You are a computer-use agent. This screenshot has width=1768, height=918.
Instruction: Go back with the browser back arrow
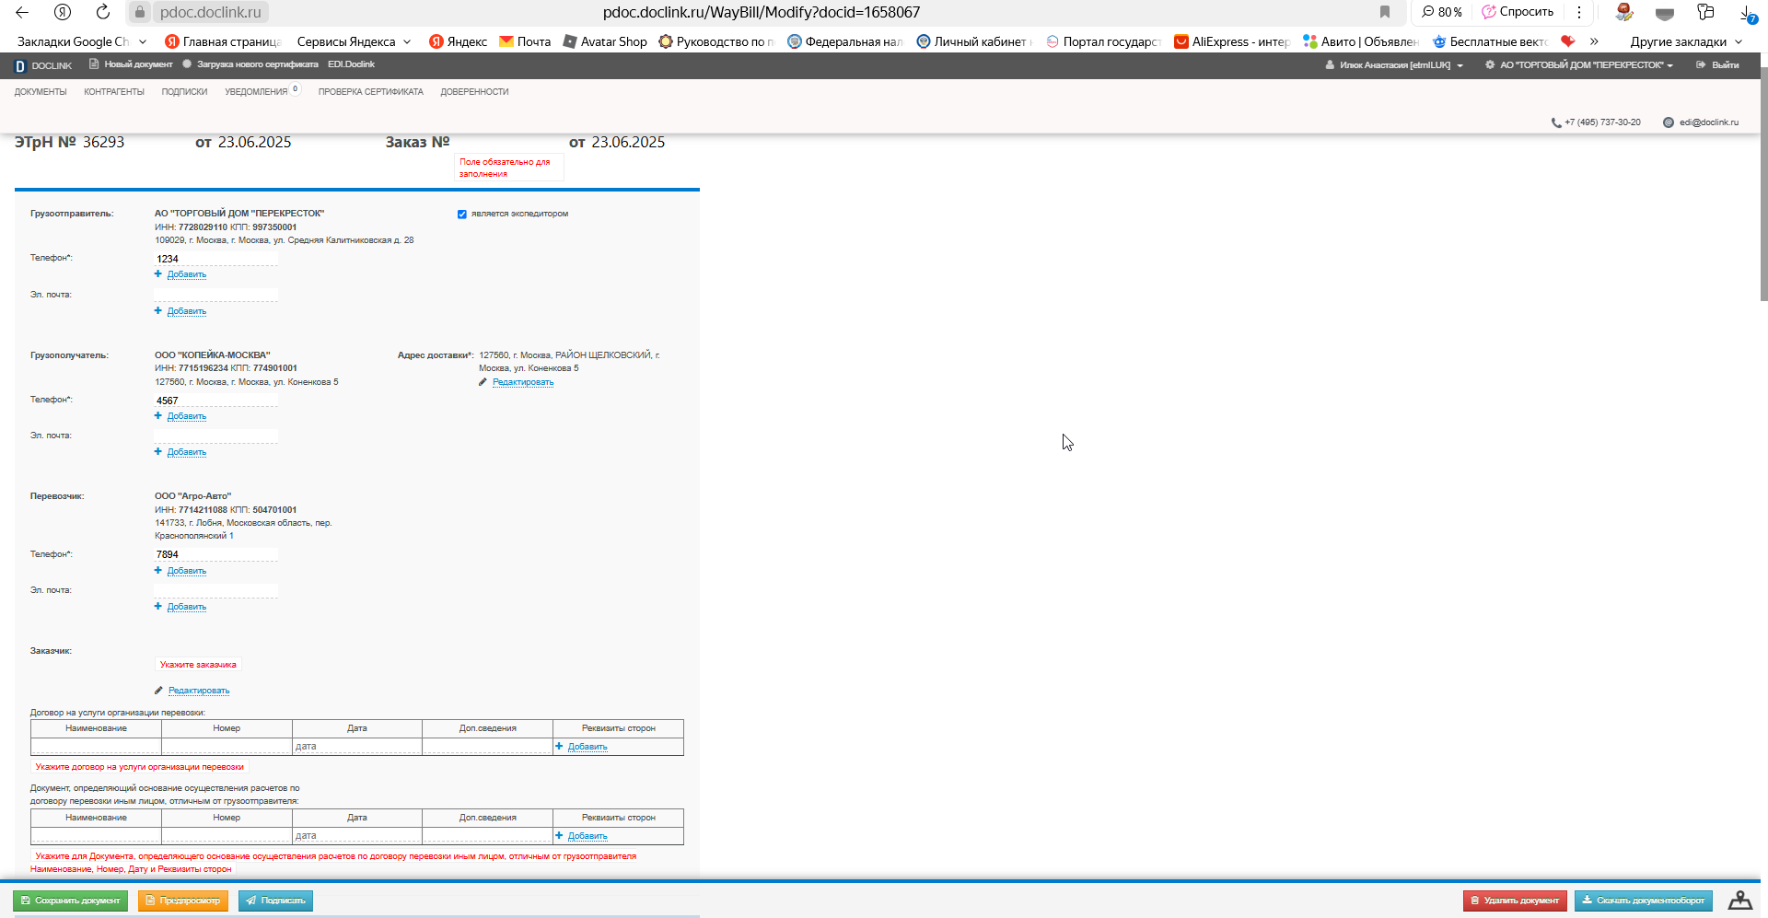22,12
